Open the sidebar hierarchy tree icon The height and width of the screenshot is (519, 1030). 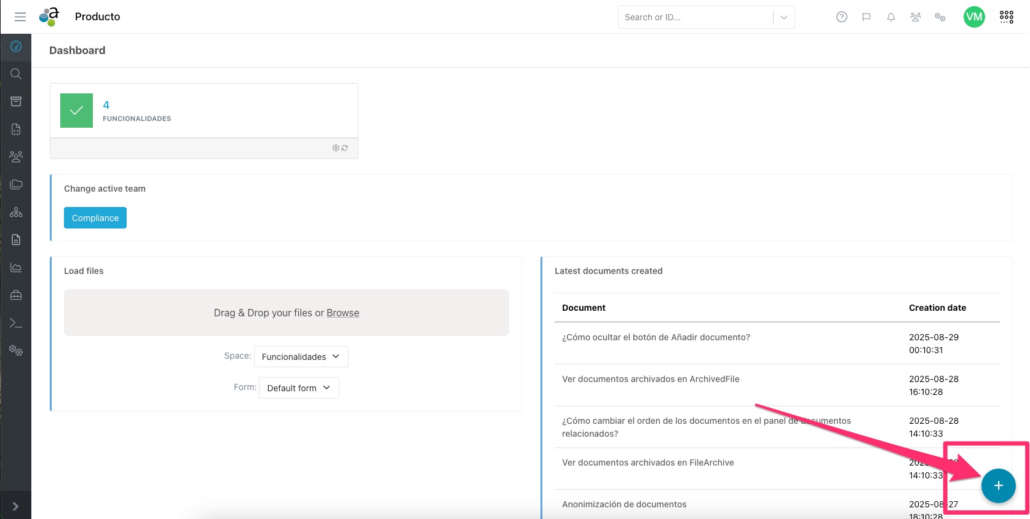[16, 213]
